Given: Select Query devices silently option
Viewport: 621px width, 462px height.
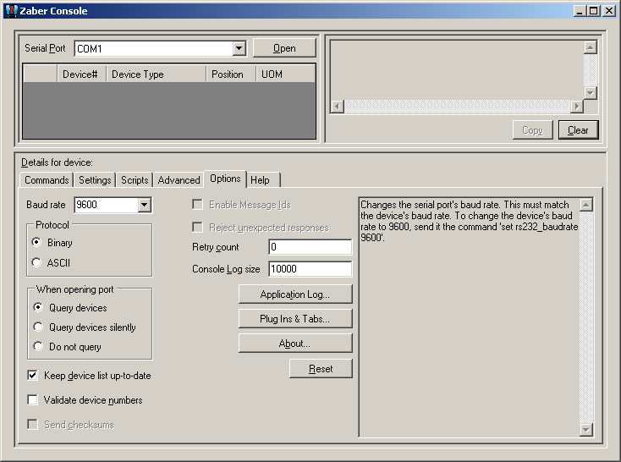Looking at the screenshot, I should [x=38, y=327].
